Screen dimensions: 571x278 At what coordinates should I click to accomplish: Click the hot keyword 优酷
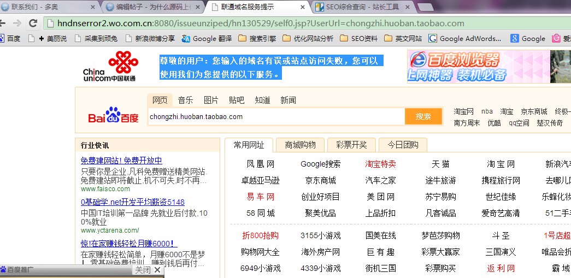[494, 123]
